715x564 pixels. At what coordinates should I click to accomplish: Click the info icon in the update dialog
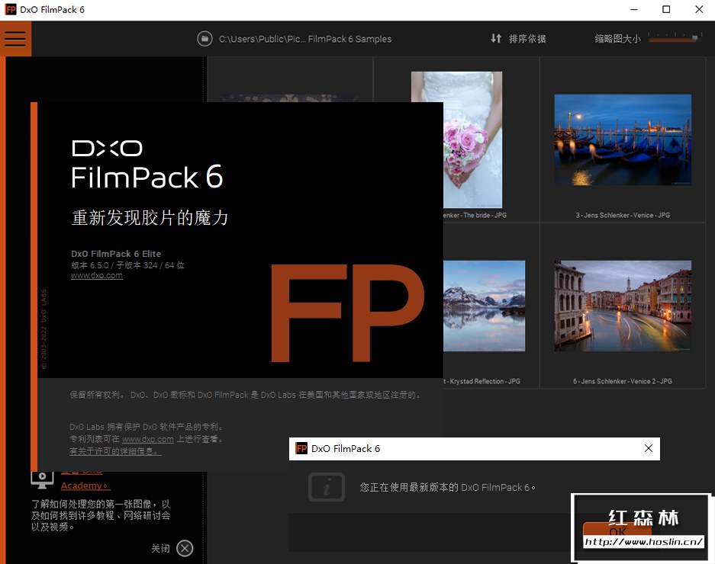pyautogui.click(x=327, y=487)
